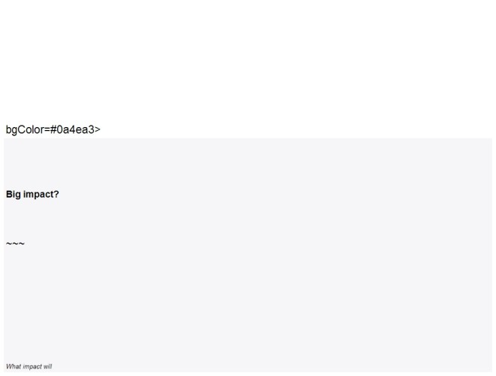Click gray area above 'Big impact?' heading
This screenshot has width=496, height=376.
(x=248, y=163)
